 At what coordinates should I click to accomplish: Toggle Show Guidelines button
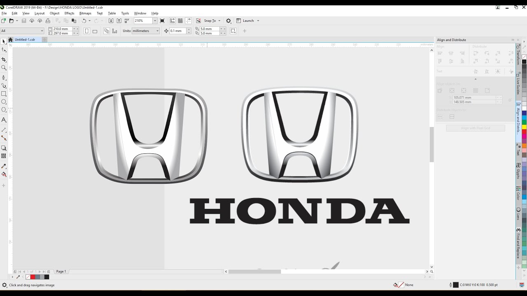coord(189,21)
